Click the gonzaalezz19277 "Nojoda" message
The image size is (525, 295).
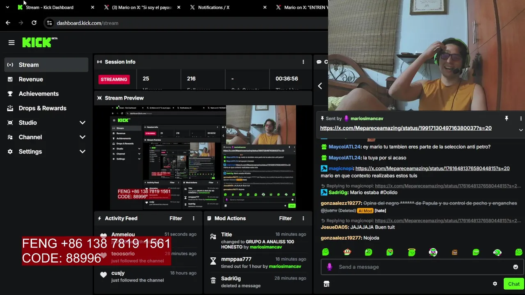[x=350, y=238]
